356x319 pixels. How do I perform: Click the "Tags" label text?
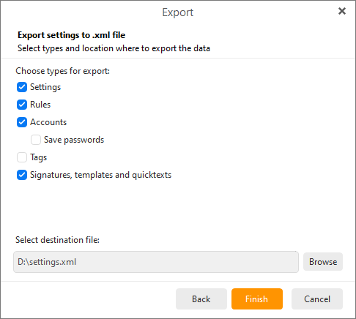point(38,157)
